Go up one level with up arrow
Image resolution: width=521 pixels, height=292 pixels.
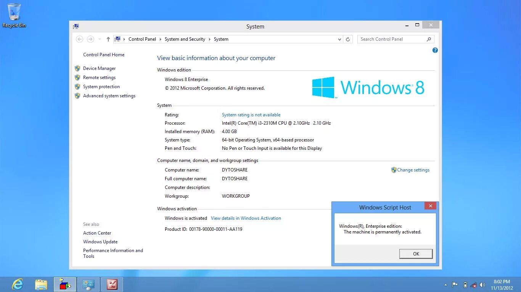(x=108, y=39)
